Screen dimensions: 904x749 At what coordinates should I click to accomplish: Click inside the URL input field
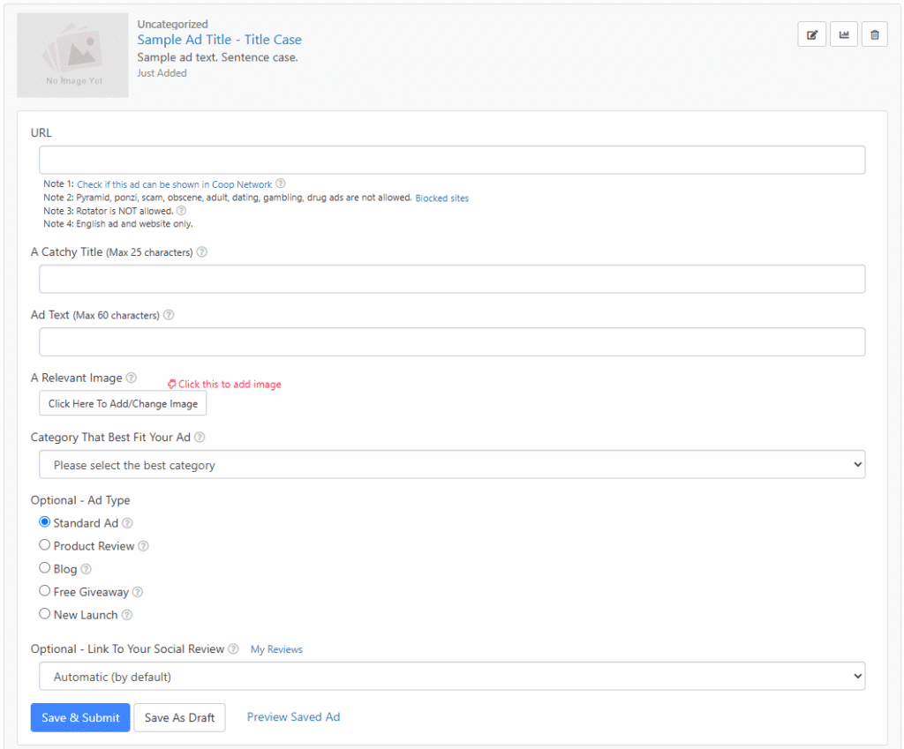[x=452, y=161]
